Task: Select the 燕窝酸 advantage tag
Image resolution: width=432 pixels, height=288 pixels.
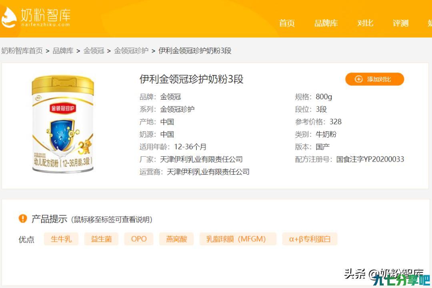Action: [x=176, y=239]
